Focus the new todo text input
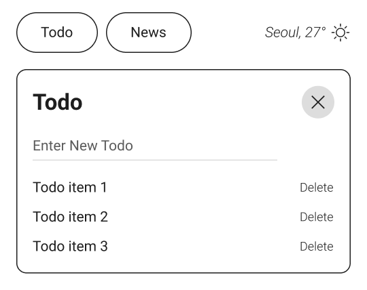Viewport: 367px width, 290px height. (x=155, y=146)
